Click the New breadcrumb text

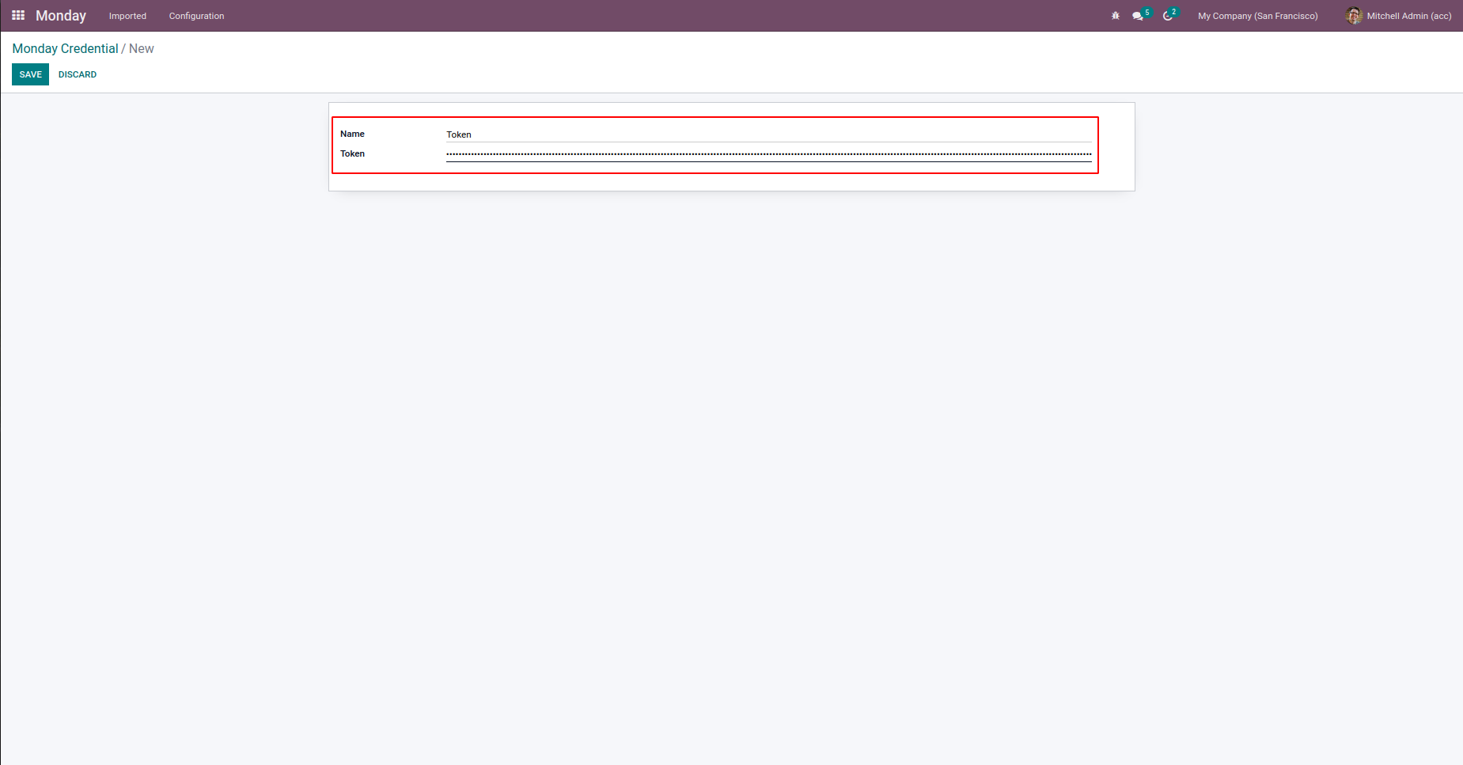142,48
